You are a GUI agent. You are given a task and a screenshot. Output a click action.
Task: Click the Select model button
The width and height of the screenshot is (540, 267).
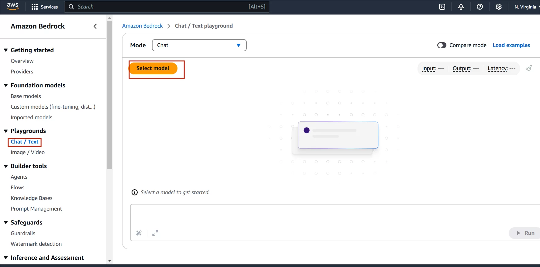153,68
